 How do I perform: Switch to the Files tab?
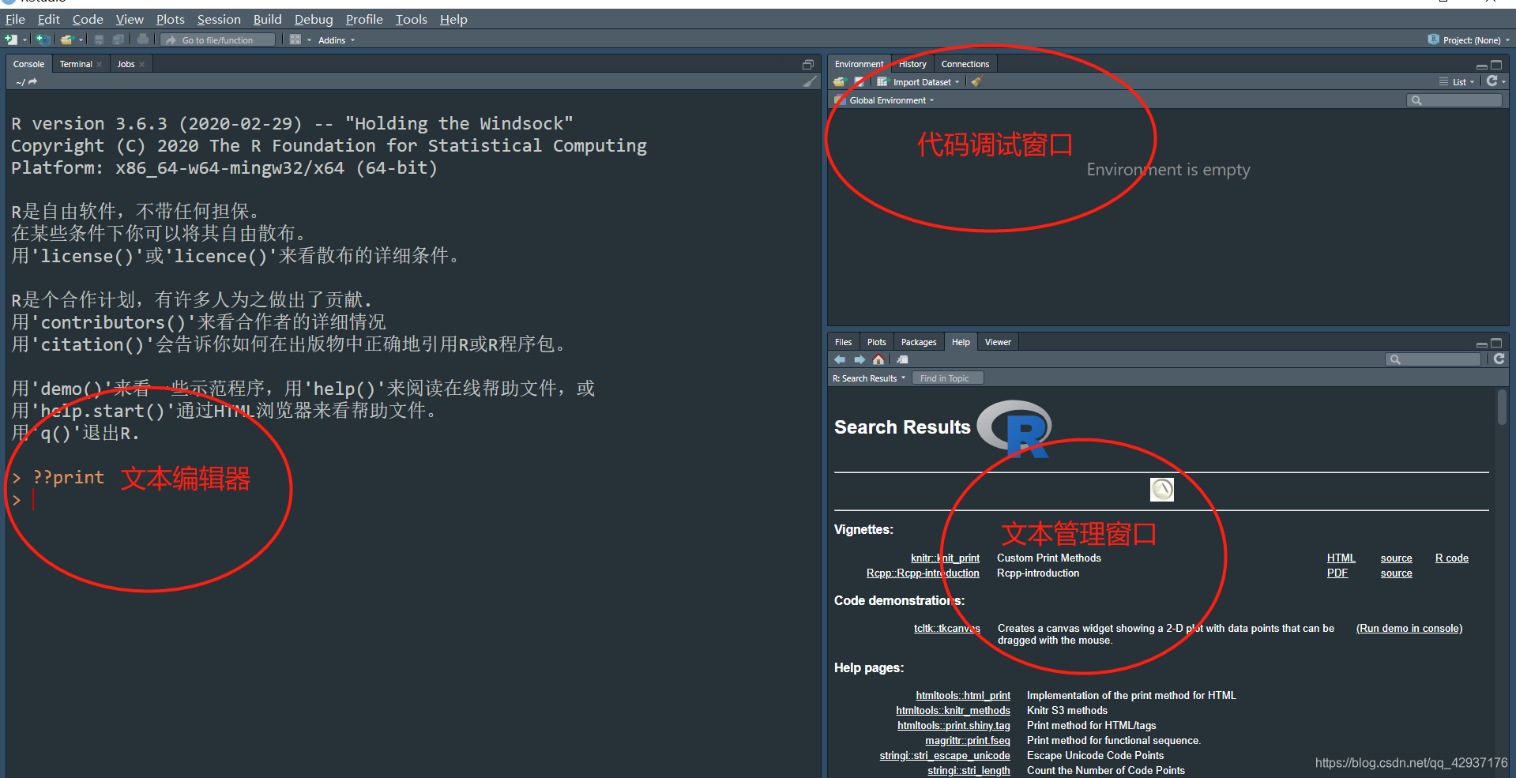tap(844, 343)
